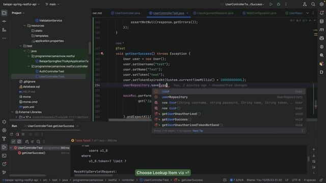Choose 'new User()' no-arg completion suggestion
The width and height of the screenshot is (326, 183).
point(229,108)
